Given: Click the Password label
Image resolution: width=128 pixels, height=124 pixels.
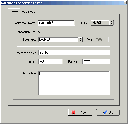Looking at the screenshot, I should (74, 62).
